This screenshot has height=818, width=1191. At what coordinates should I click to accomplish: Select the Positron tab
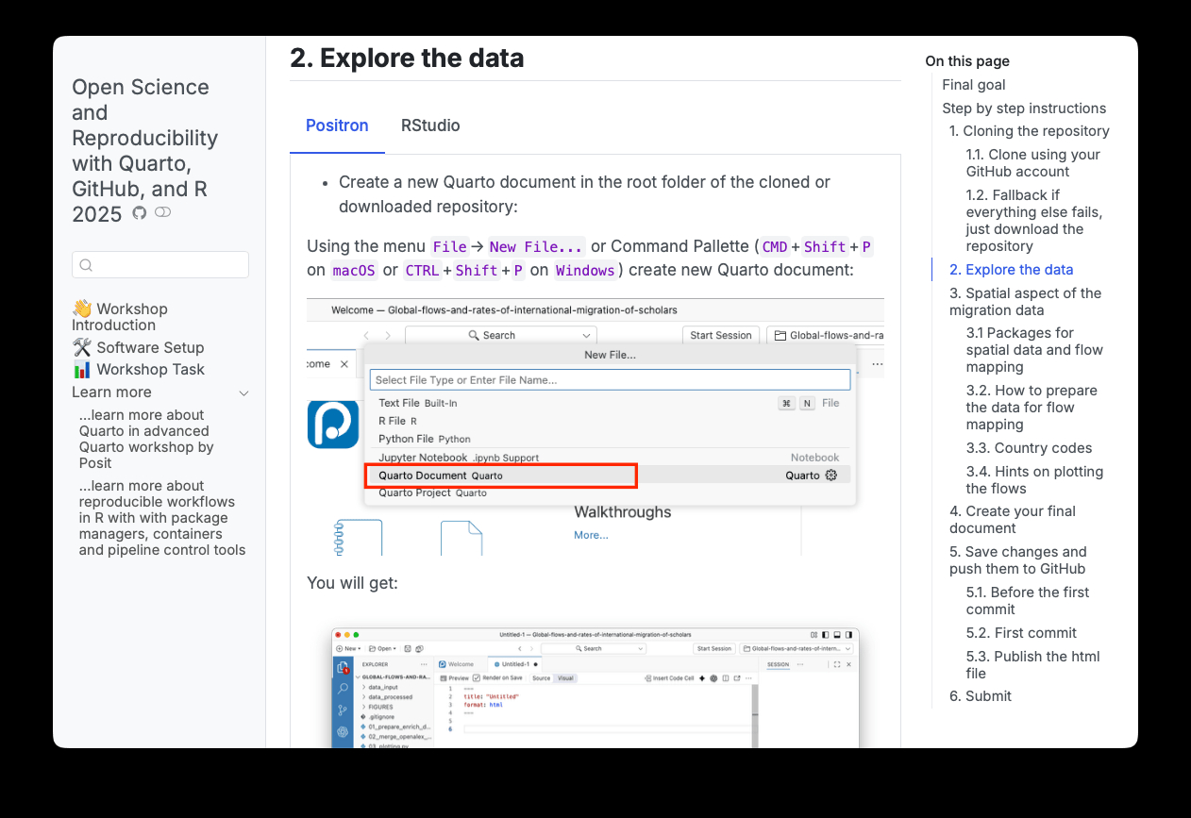point(337,125)
